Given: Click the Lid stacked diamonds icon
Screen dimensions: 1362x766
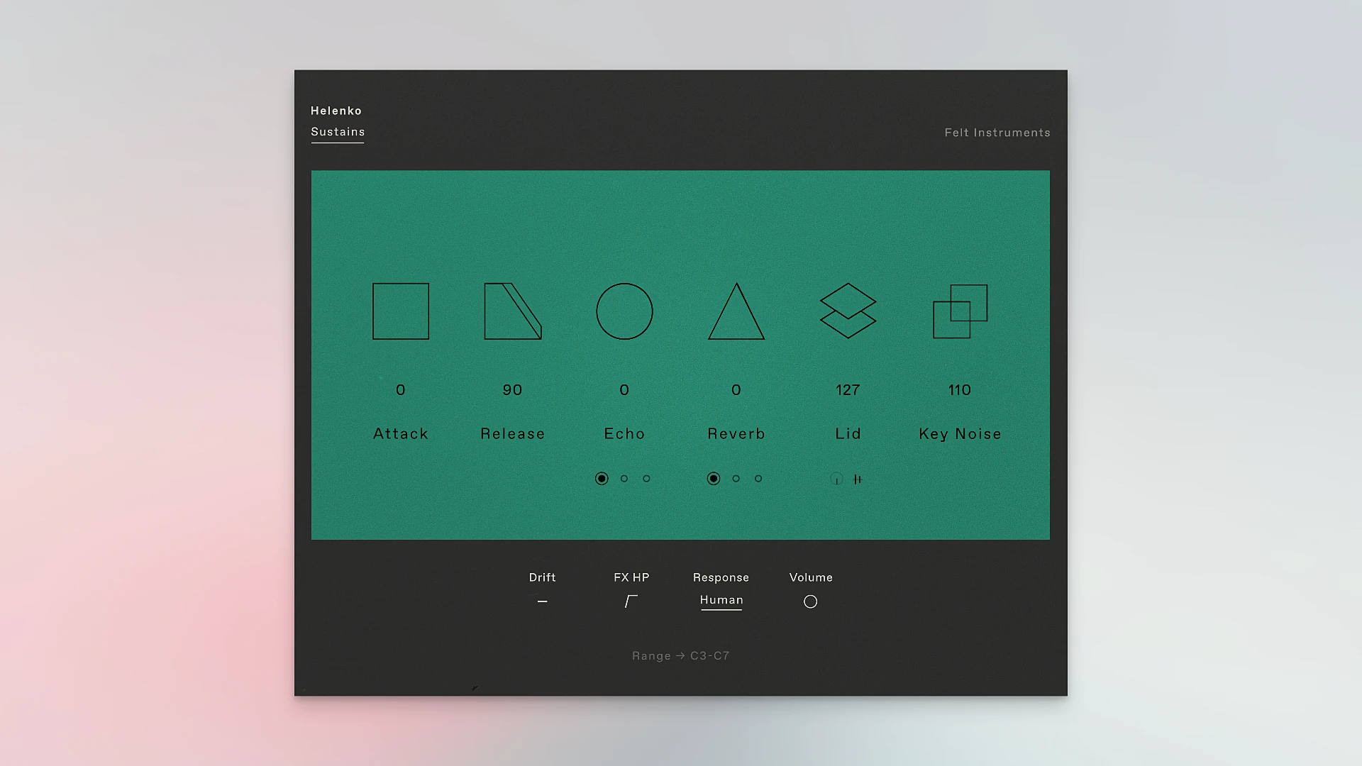Looking at the screenshot, I should pos(848,311).
